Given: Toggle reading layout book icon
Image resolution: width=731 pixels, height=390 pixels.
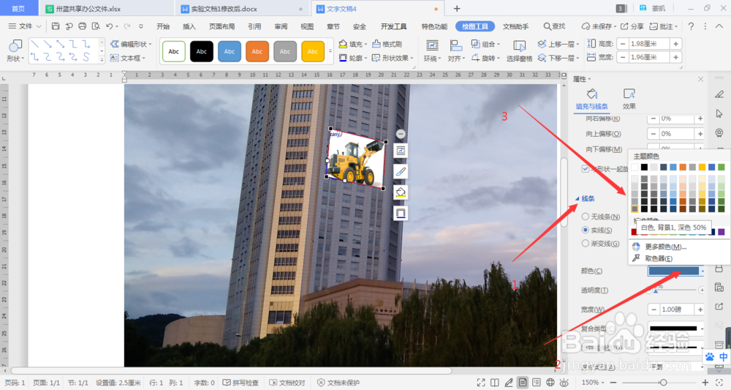Looking at the screenshot, I should tap(495, 383).
